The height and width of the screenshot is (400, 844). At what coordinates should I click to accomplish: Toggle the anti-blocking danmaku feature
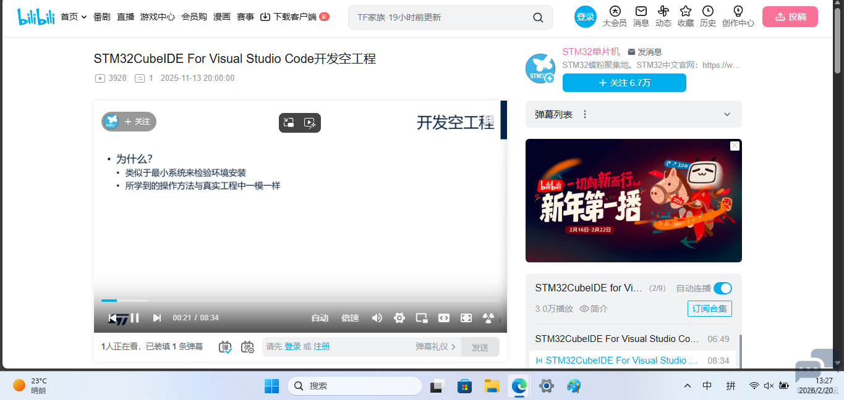[488, 317]
